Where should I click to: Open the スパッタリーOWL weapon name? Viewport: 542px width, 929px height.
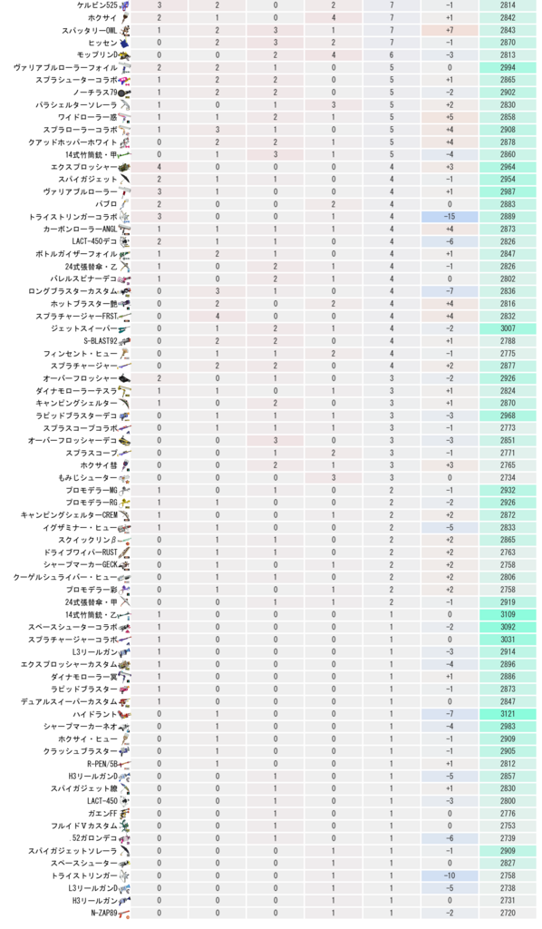pyautogui.click(x=90, y=30)
